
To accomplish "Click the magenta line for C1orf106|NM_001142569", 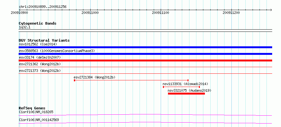I will coord(145,123).
